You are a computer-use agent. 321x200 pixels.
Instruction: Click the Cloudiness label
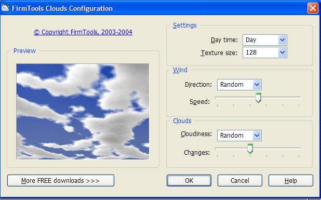point(196,134)
